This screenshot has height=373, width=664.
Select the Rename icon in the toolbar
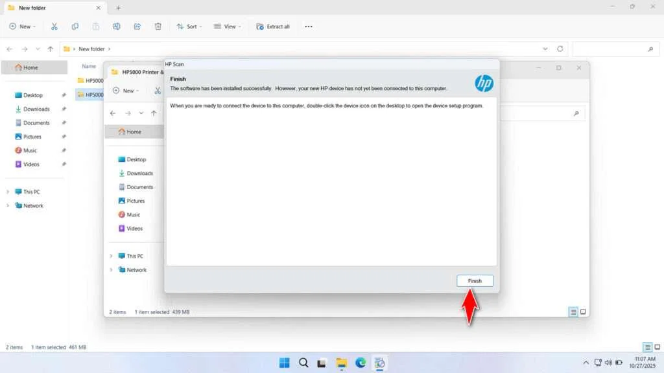click(x=117, y=27)
